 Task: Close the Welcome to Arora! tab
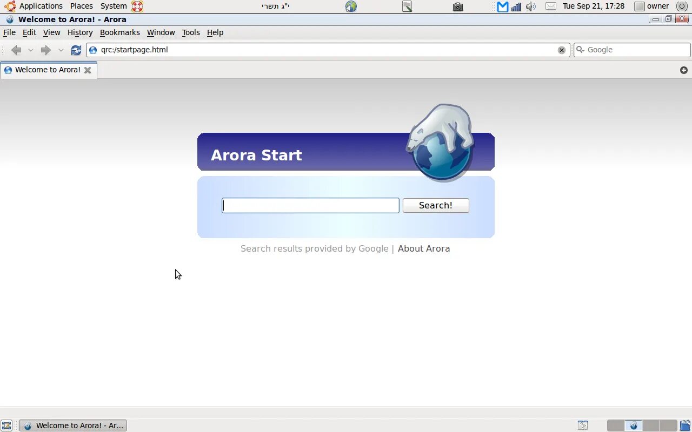coord(88,70)
